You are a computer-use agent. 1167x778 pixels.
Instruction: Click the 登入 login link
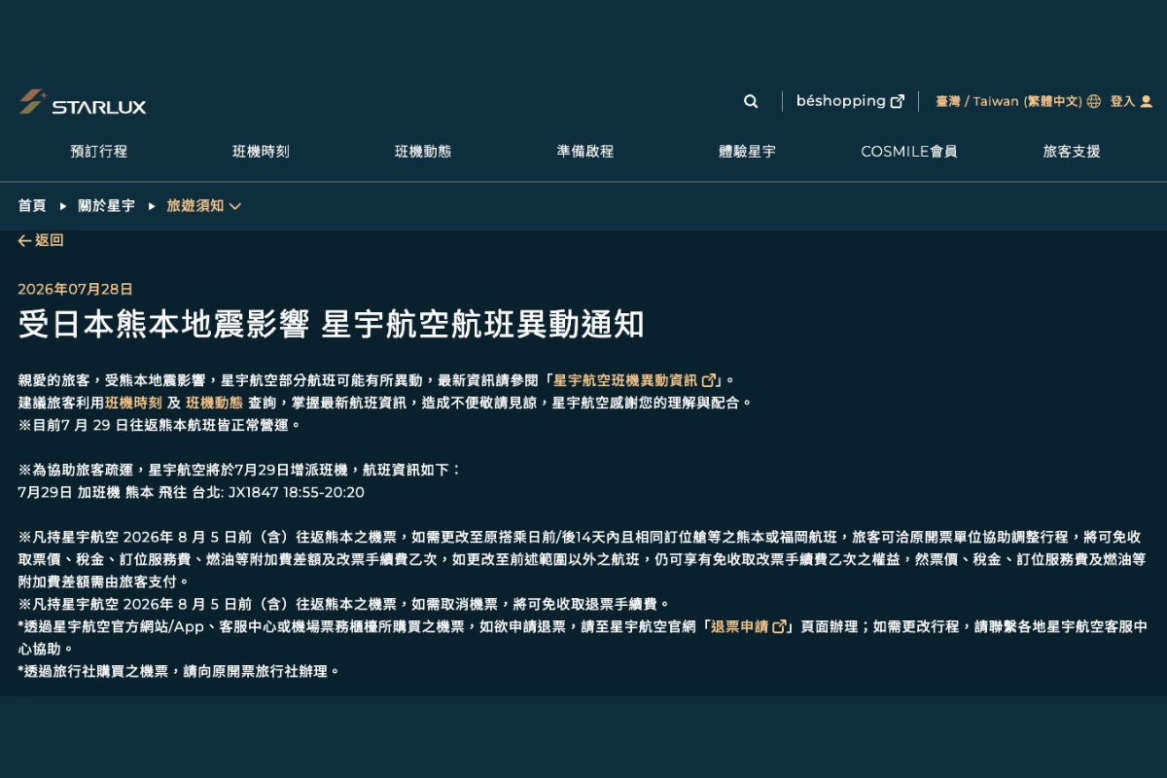tap(1122, 101)
